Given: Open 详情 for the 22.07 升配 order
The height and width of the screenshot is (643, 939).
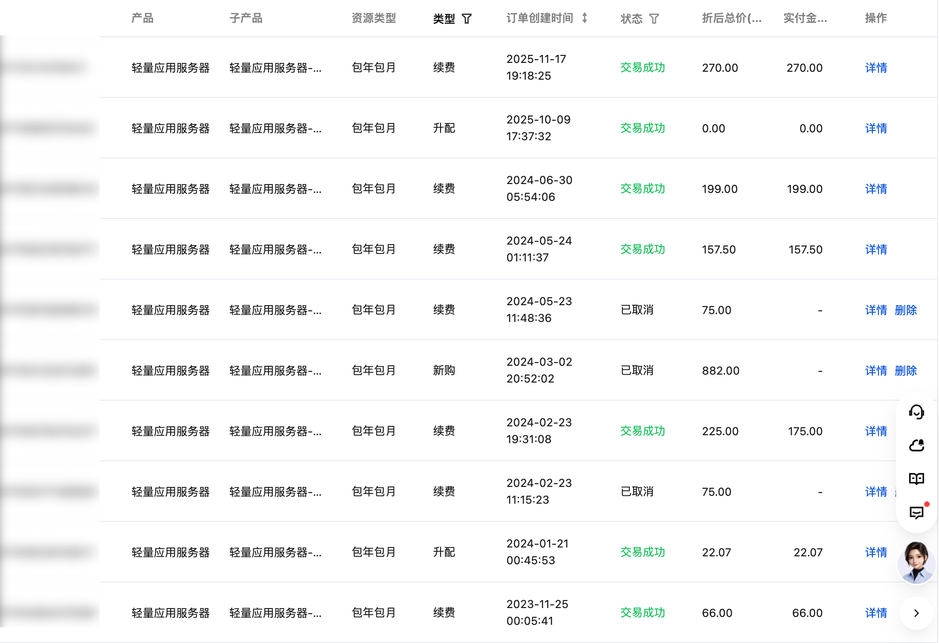Looking at the screenshot, I should coord(876,552).
